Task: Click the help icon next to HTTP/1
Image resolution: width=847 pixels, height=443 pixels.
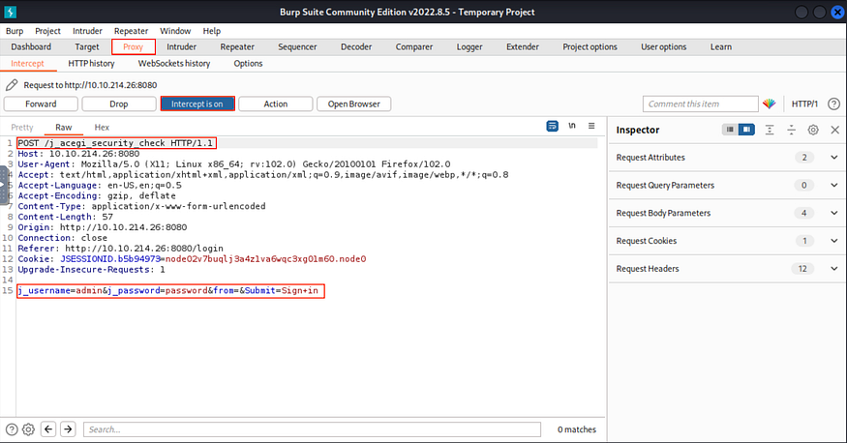Action: pyautogui.click(x=834, y=103)
